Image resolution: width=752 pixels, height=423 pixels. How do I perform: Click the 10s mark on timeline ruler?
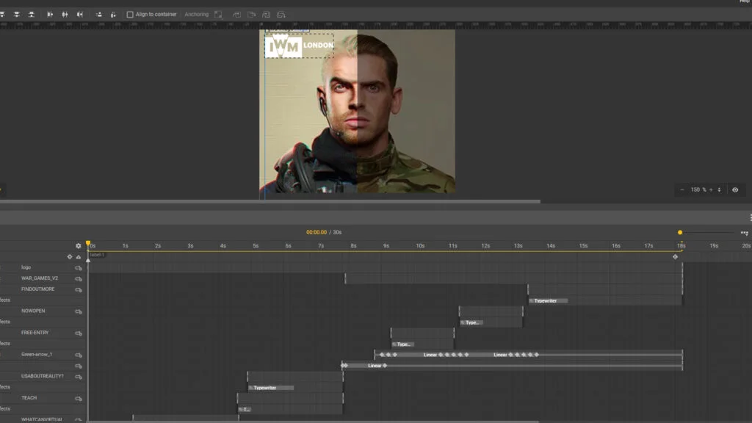[x=420, y=246]
